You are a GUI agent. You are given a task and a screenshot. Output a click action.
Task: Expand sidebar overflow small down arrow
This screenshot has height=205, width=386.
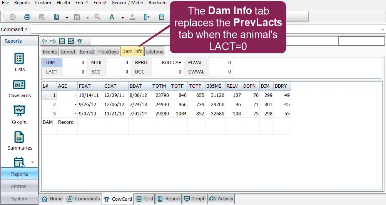point(32,162)
